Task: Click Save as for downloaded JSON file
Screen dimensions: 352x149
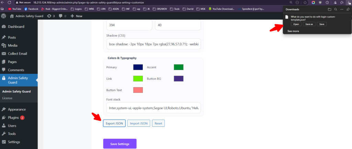Action: click(x=309, y=24)
